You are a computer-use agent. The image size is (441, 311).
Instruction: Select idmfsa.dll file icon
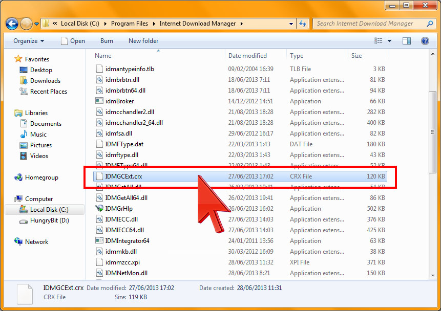click(99, 134)
